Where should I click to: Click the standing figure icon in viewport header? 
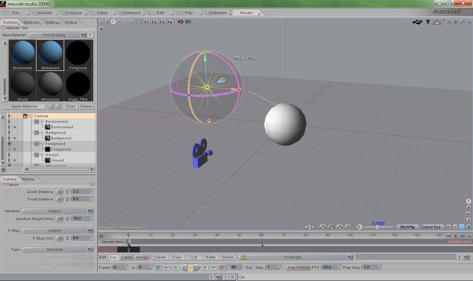click(x=428, y=22)
